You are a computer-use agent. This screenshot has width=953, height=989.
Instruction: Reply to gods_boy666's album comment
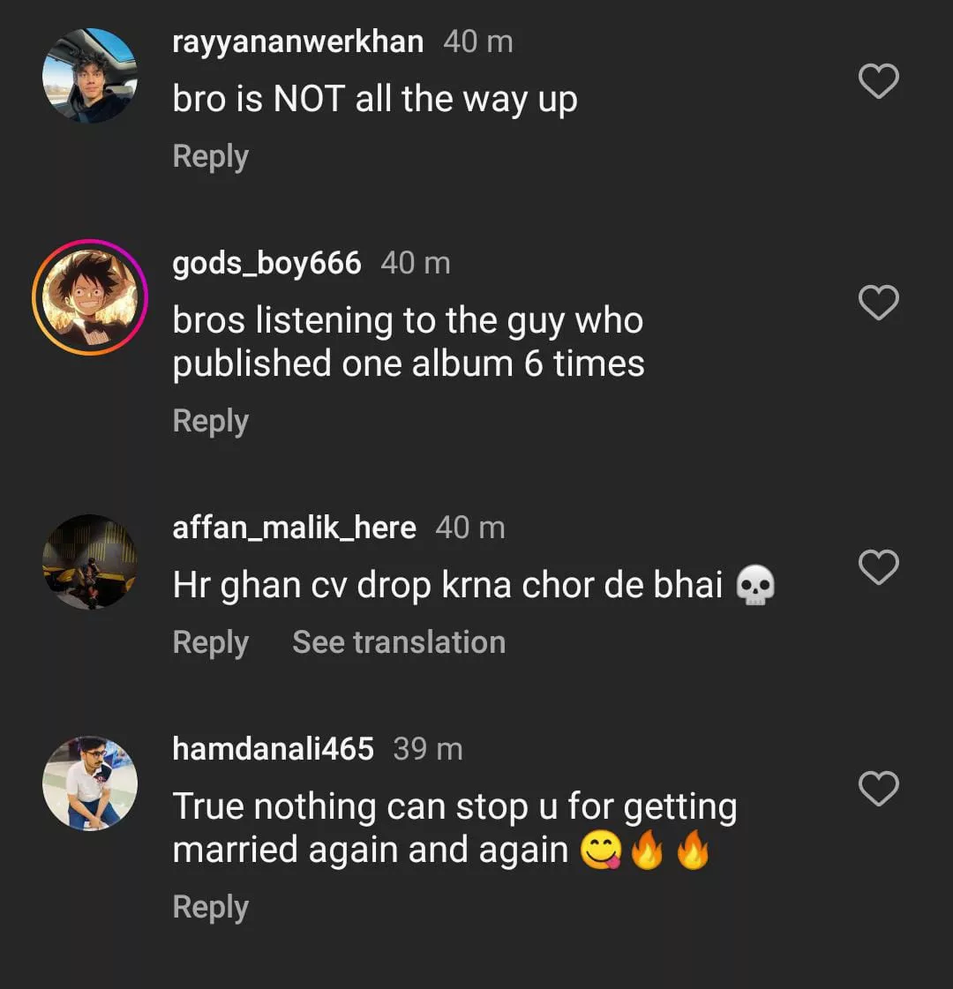coord(210,421)
